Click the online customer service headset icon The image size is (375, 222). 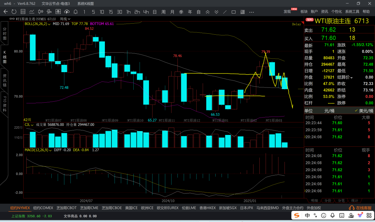pyautogui.click(x=352, y=208)
